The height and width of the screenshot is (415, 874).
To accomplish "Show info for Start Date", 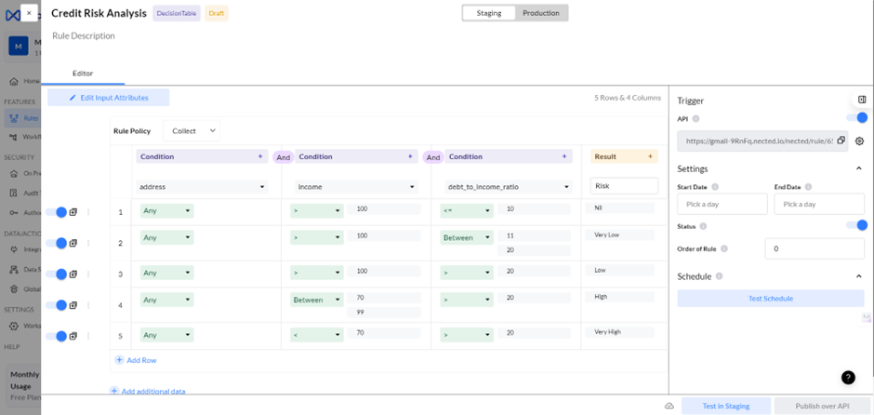I will tap(715, 187).
